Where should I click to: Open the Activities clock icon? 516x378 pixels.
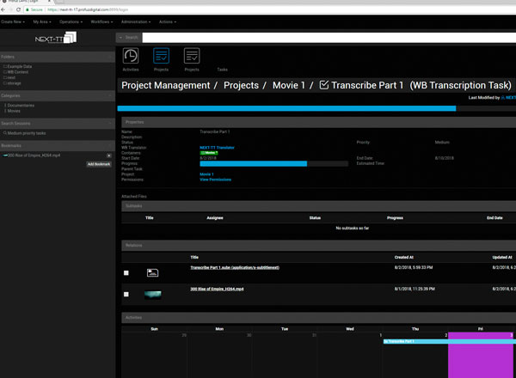(x=131, y=56)
